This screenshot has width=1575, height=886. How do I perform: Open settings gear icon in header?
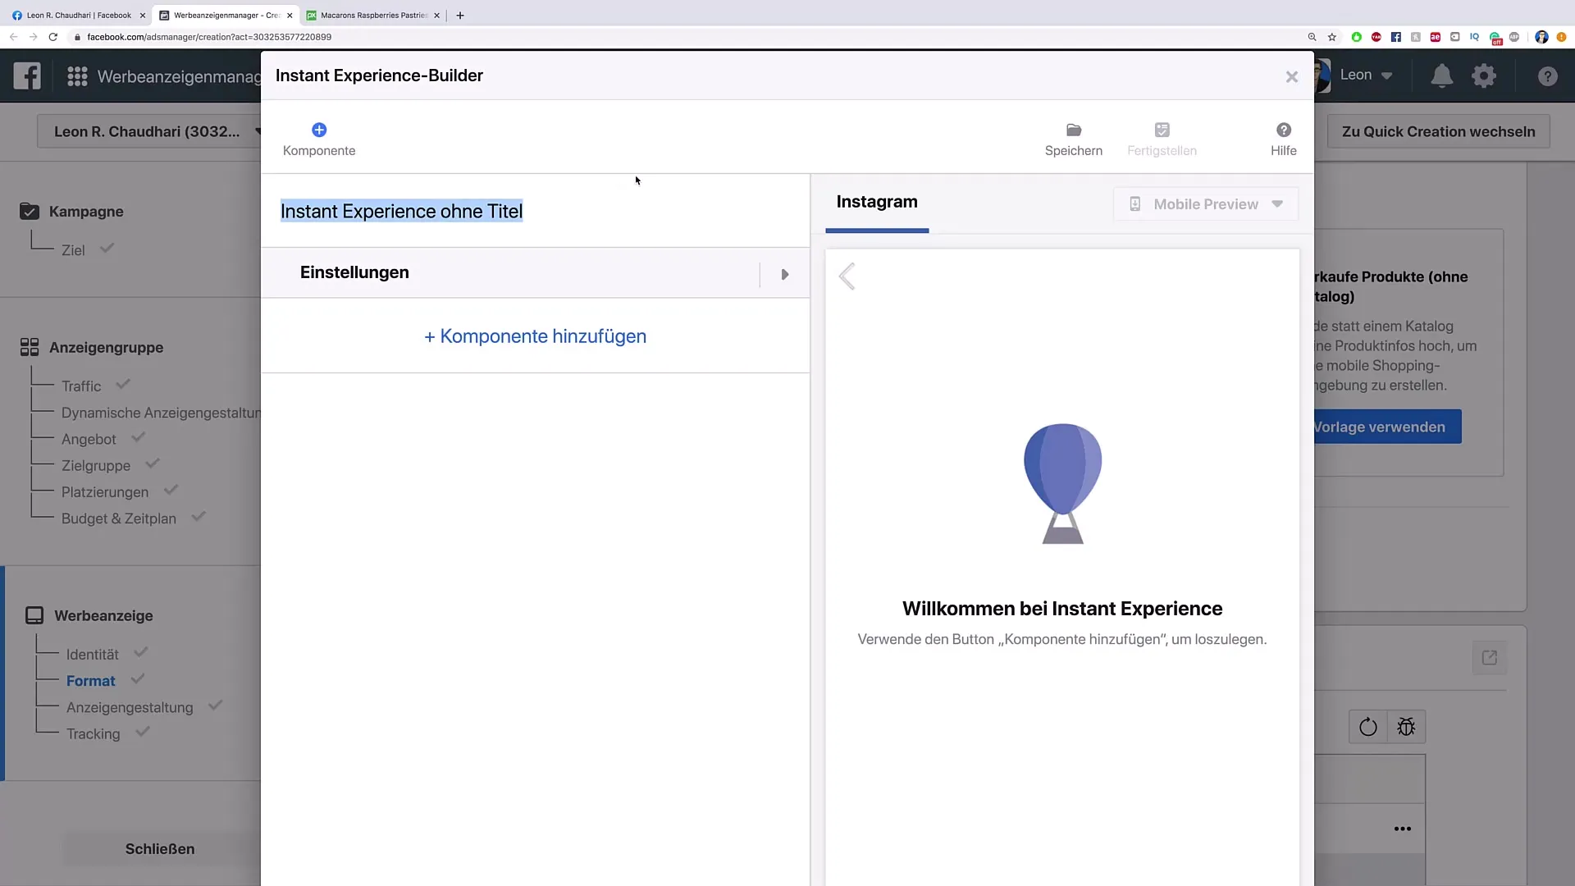click(x=1484, y=76)
